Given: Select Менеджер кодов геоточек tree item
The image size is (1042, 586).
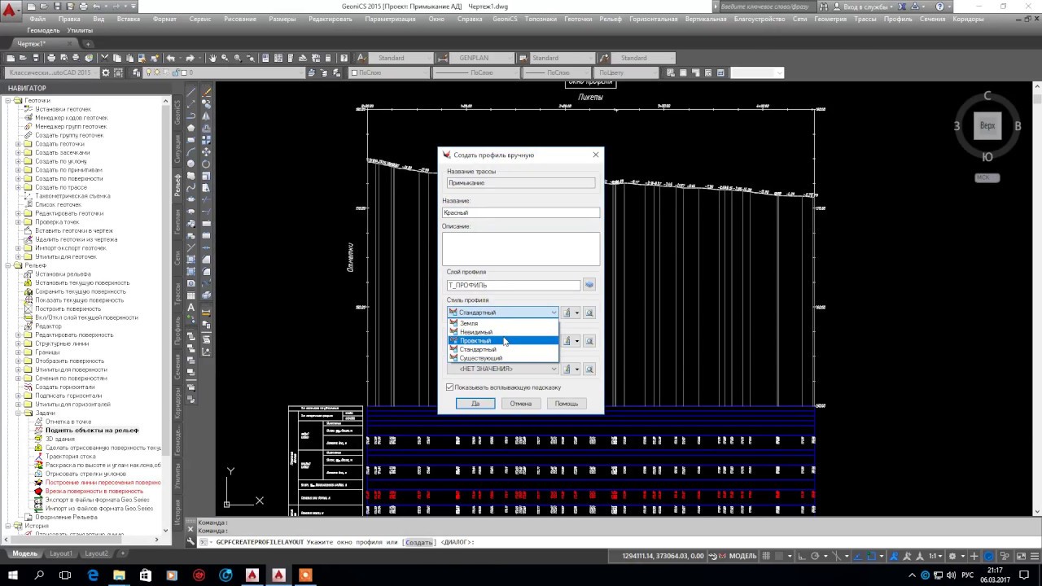Looking at the screenshot, I should click(71, 118).
